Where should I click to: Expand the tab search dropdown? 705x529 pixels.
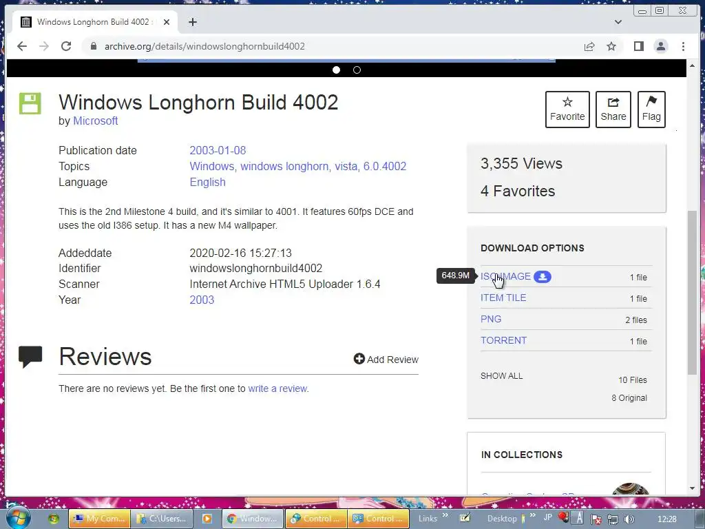pos(618,22)
